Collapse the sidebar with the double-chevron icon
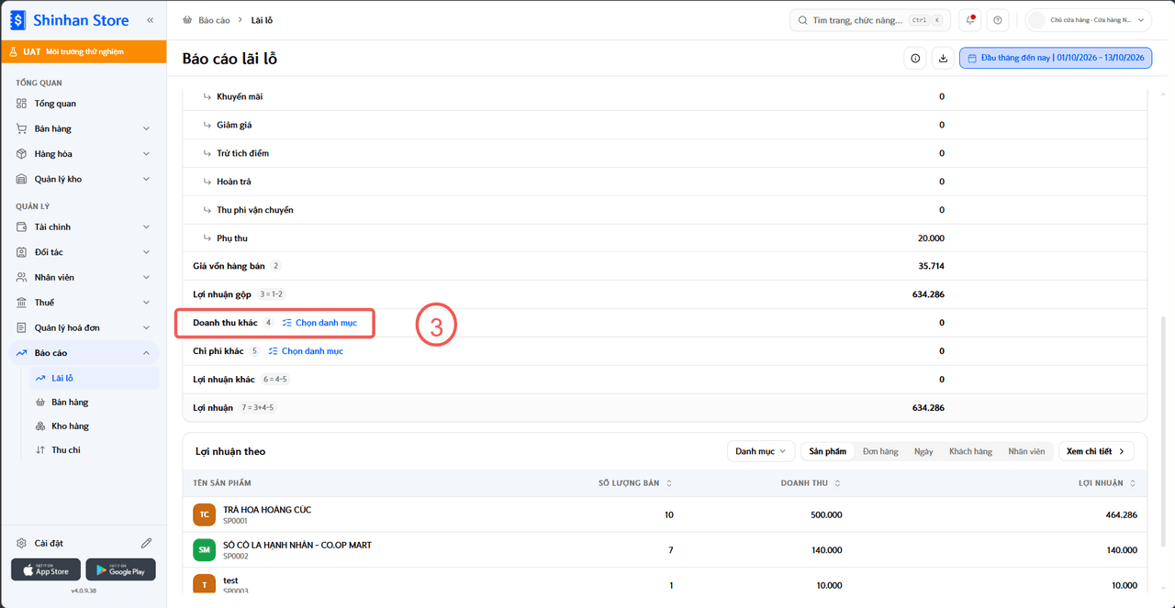 point(150,20)
